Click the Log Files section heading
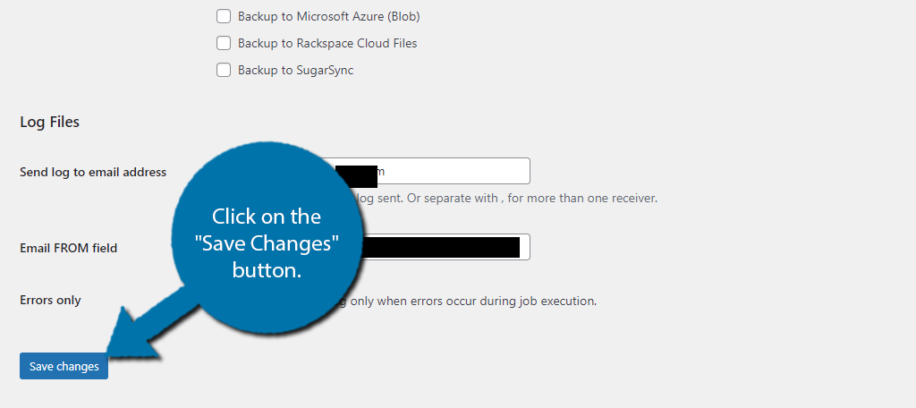The height and width of the screenshot is (408, 916). click(50, 122)
